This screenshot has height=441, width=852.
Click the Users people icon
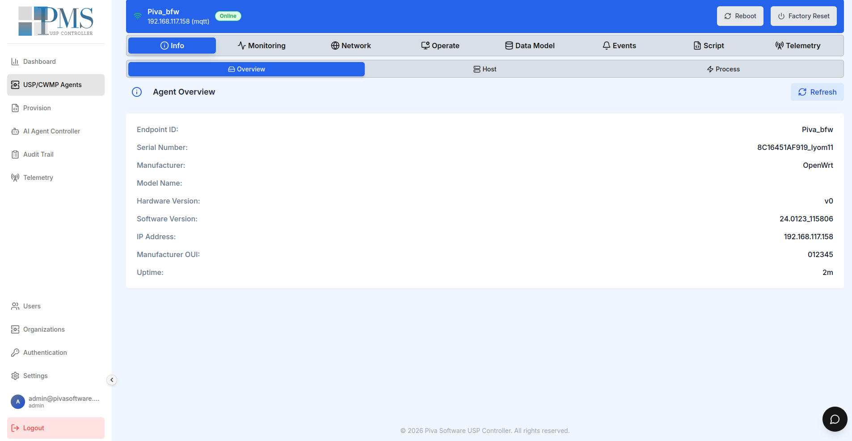point(15,306)
